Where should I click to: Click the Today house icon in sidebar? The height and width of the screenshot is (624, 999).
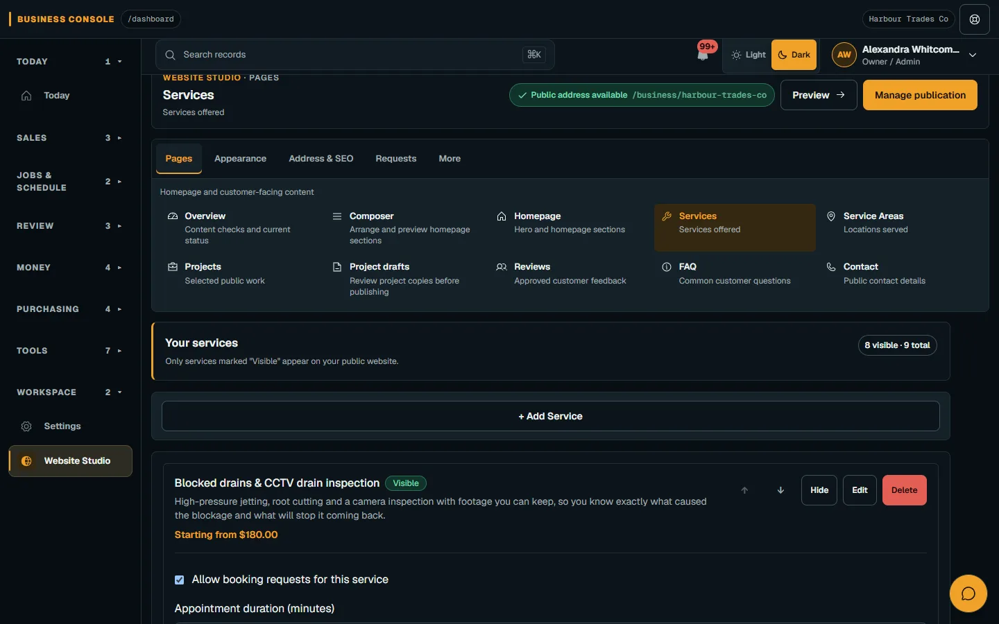(26, 96)
